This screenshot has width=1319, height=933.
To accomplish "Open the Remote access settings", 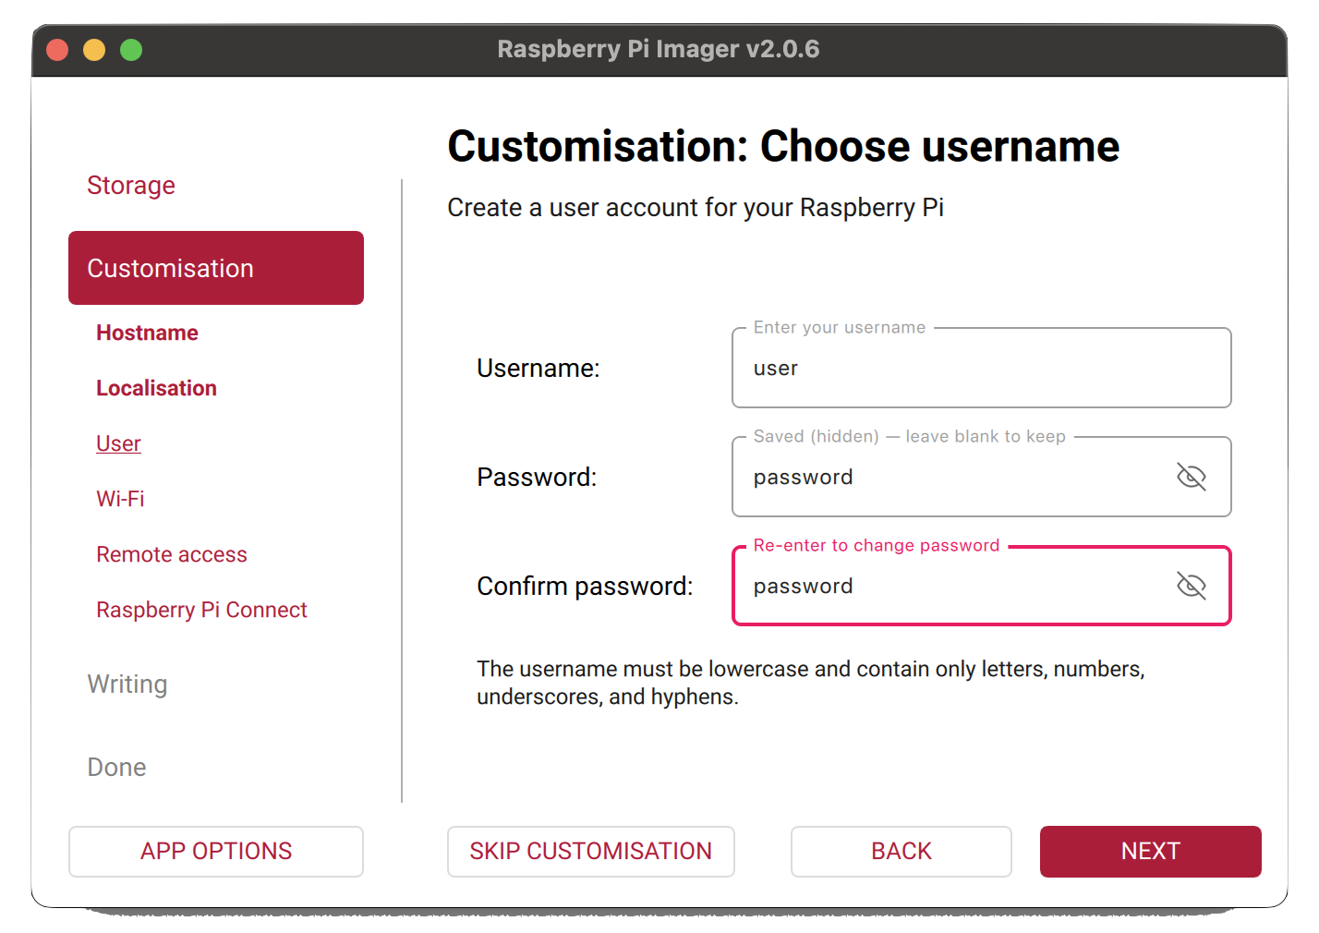I will [x=172, y=554].
